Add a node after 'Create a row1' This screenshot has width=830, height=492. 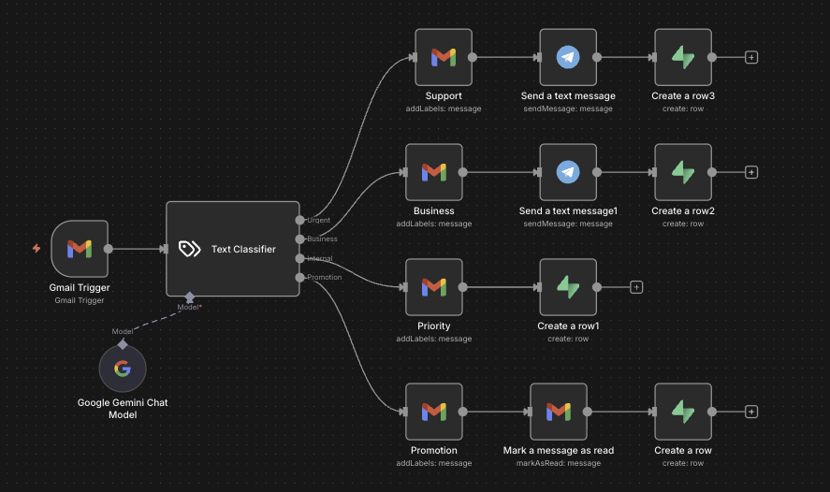(x=636, y=287)
